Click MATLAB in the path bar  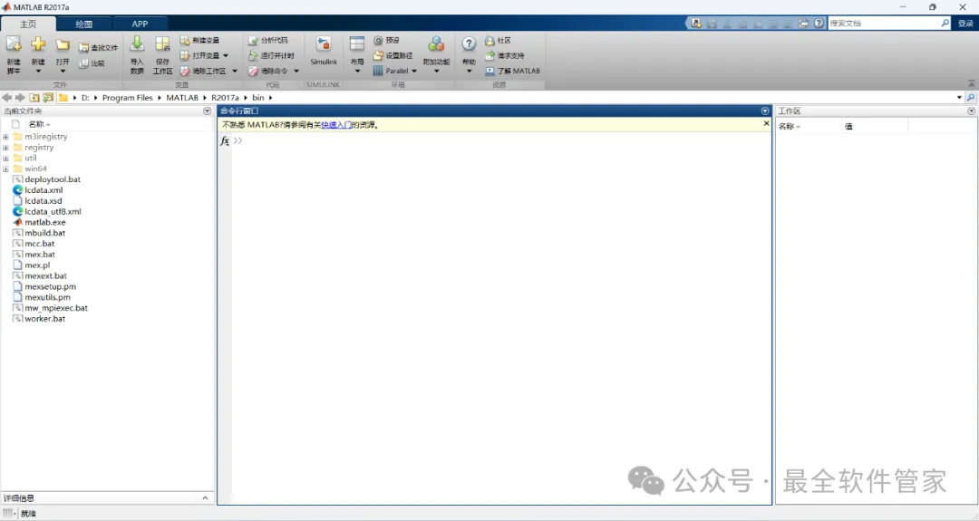click(182, 97)
